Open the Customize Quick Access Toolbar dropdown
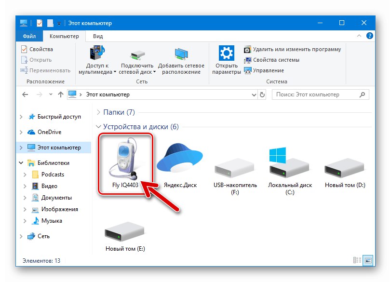The image size is (391, 282). (x=59, y=24)
